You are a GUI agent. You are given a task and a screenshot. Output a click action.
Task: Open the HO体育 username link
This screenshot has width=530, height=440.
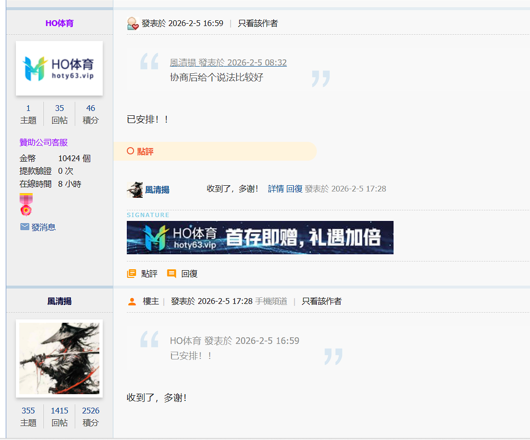[x=59, y=23]
